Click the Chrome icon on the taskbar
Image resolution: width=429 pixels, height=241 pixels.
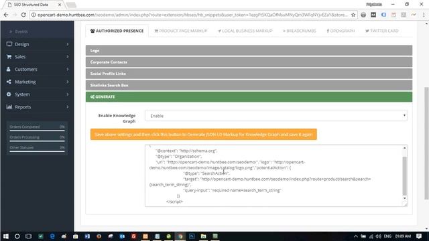[180, 236]
